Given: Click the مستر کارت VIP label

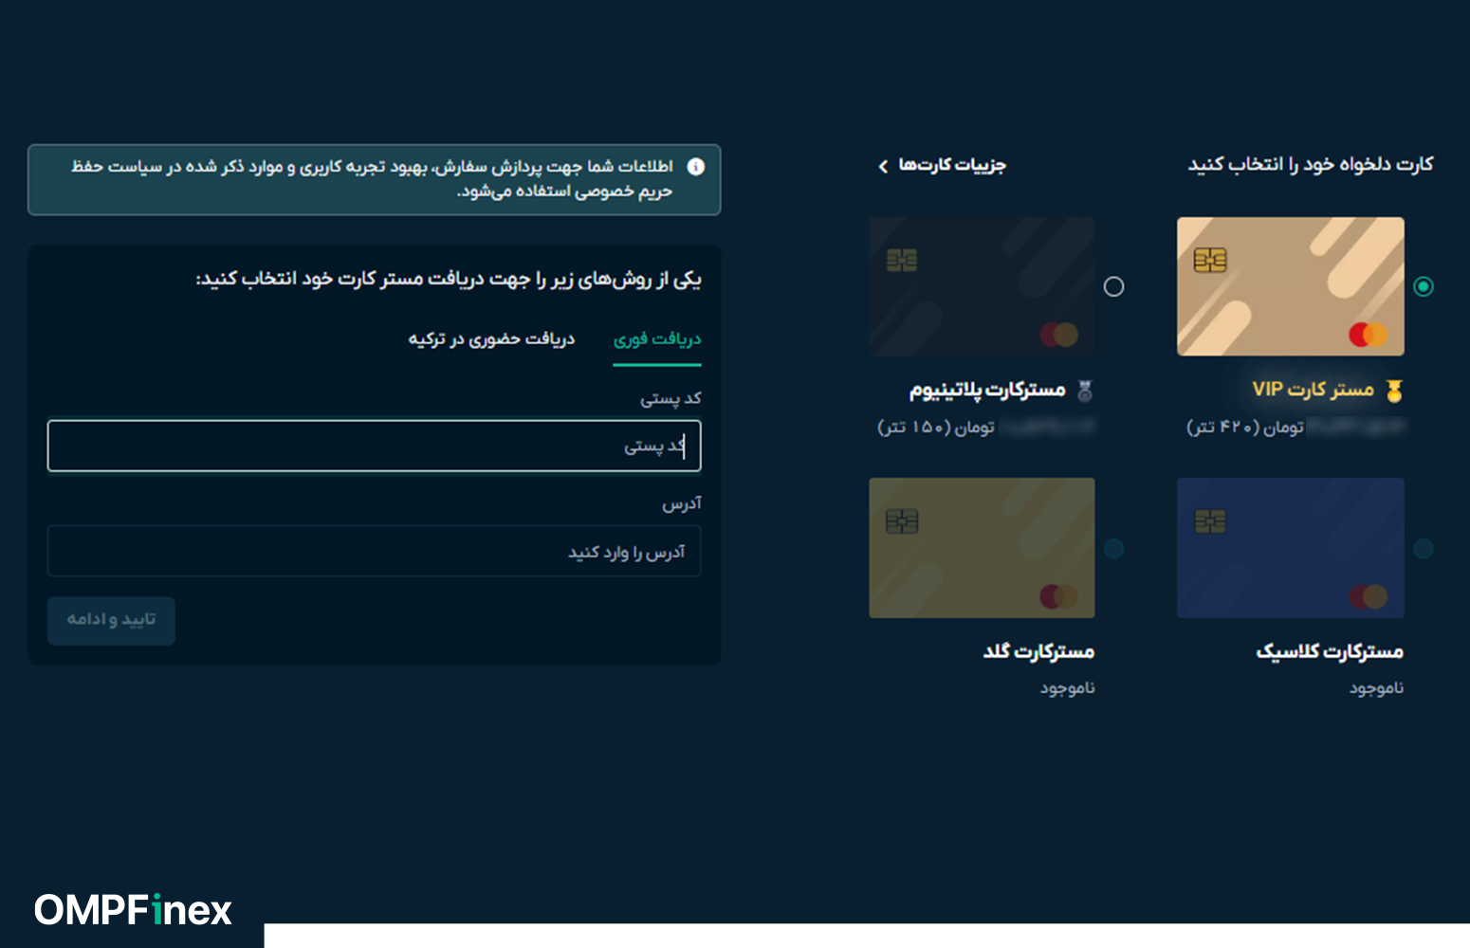Looking at the screenshot, I should coord(1313,390).
